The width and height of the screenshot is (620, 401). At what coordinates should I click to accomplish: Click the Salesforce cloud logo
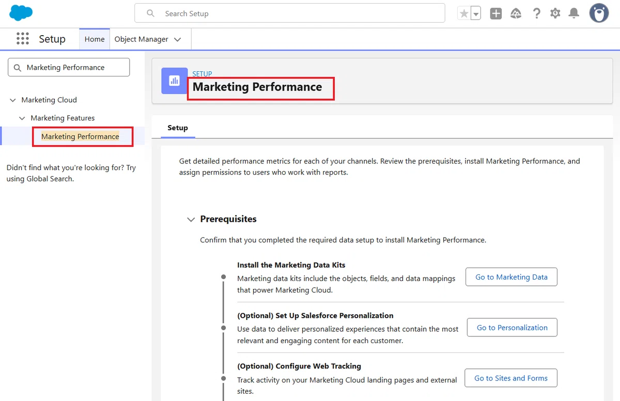tap(21, 13)
